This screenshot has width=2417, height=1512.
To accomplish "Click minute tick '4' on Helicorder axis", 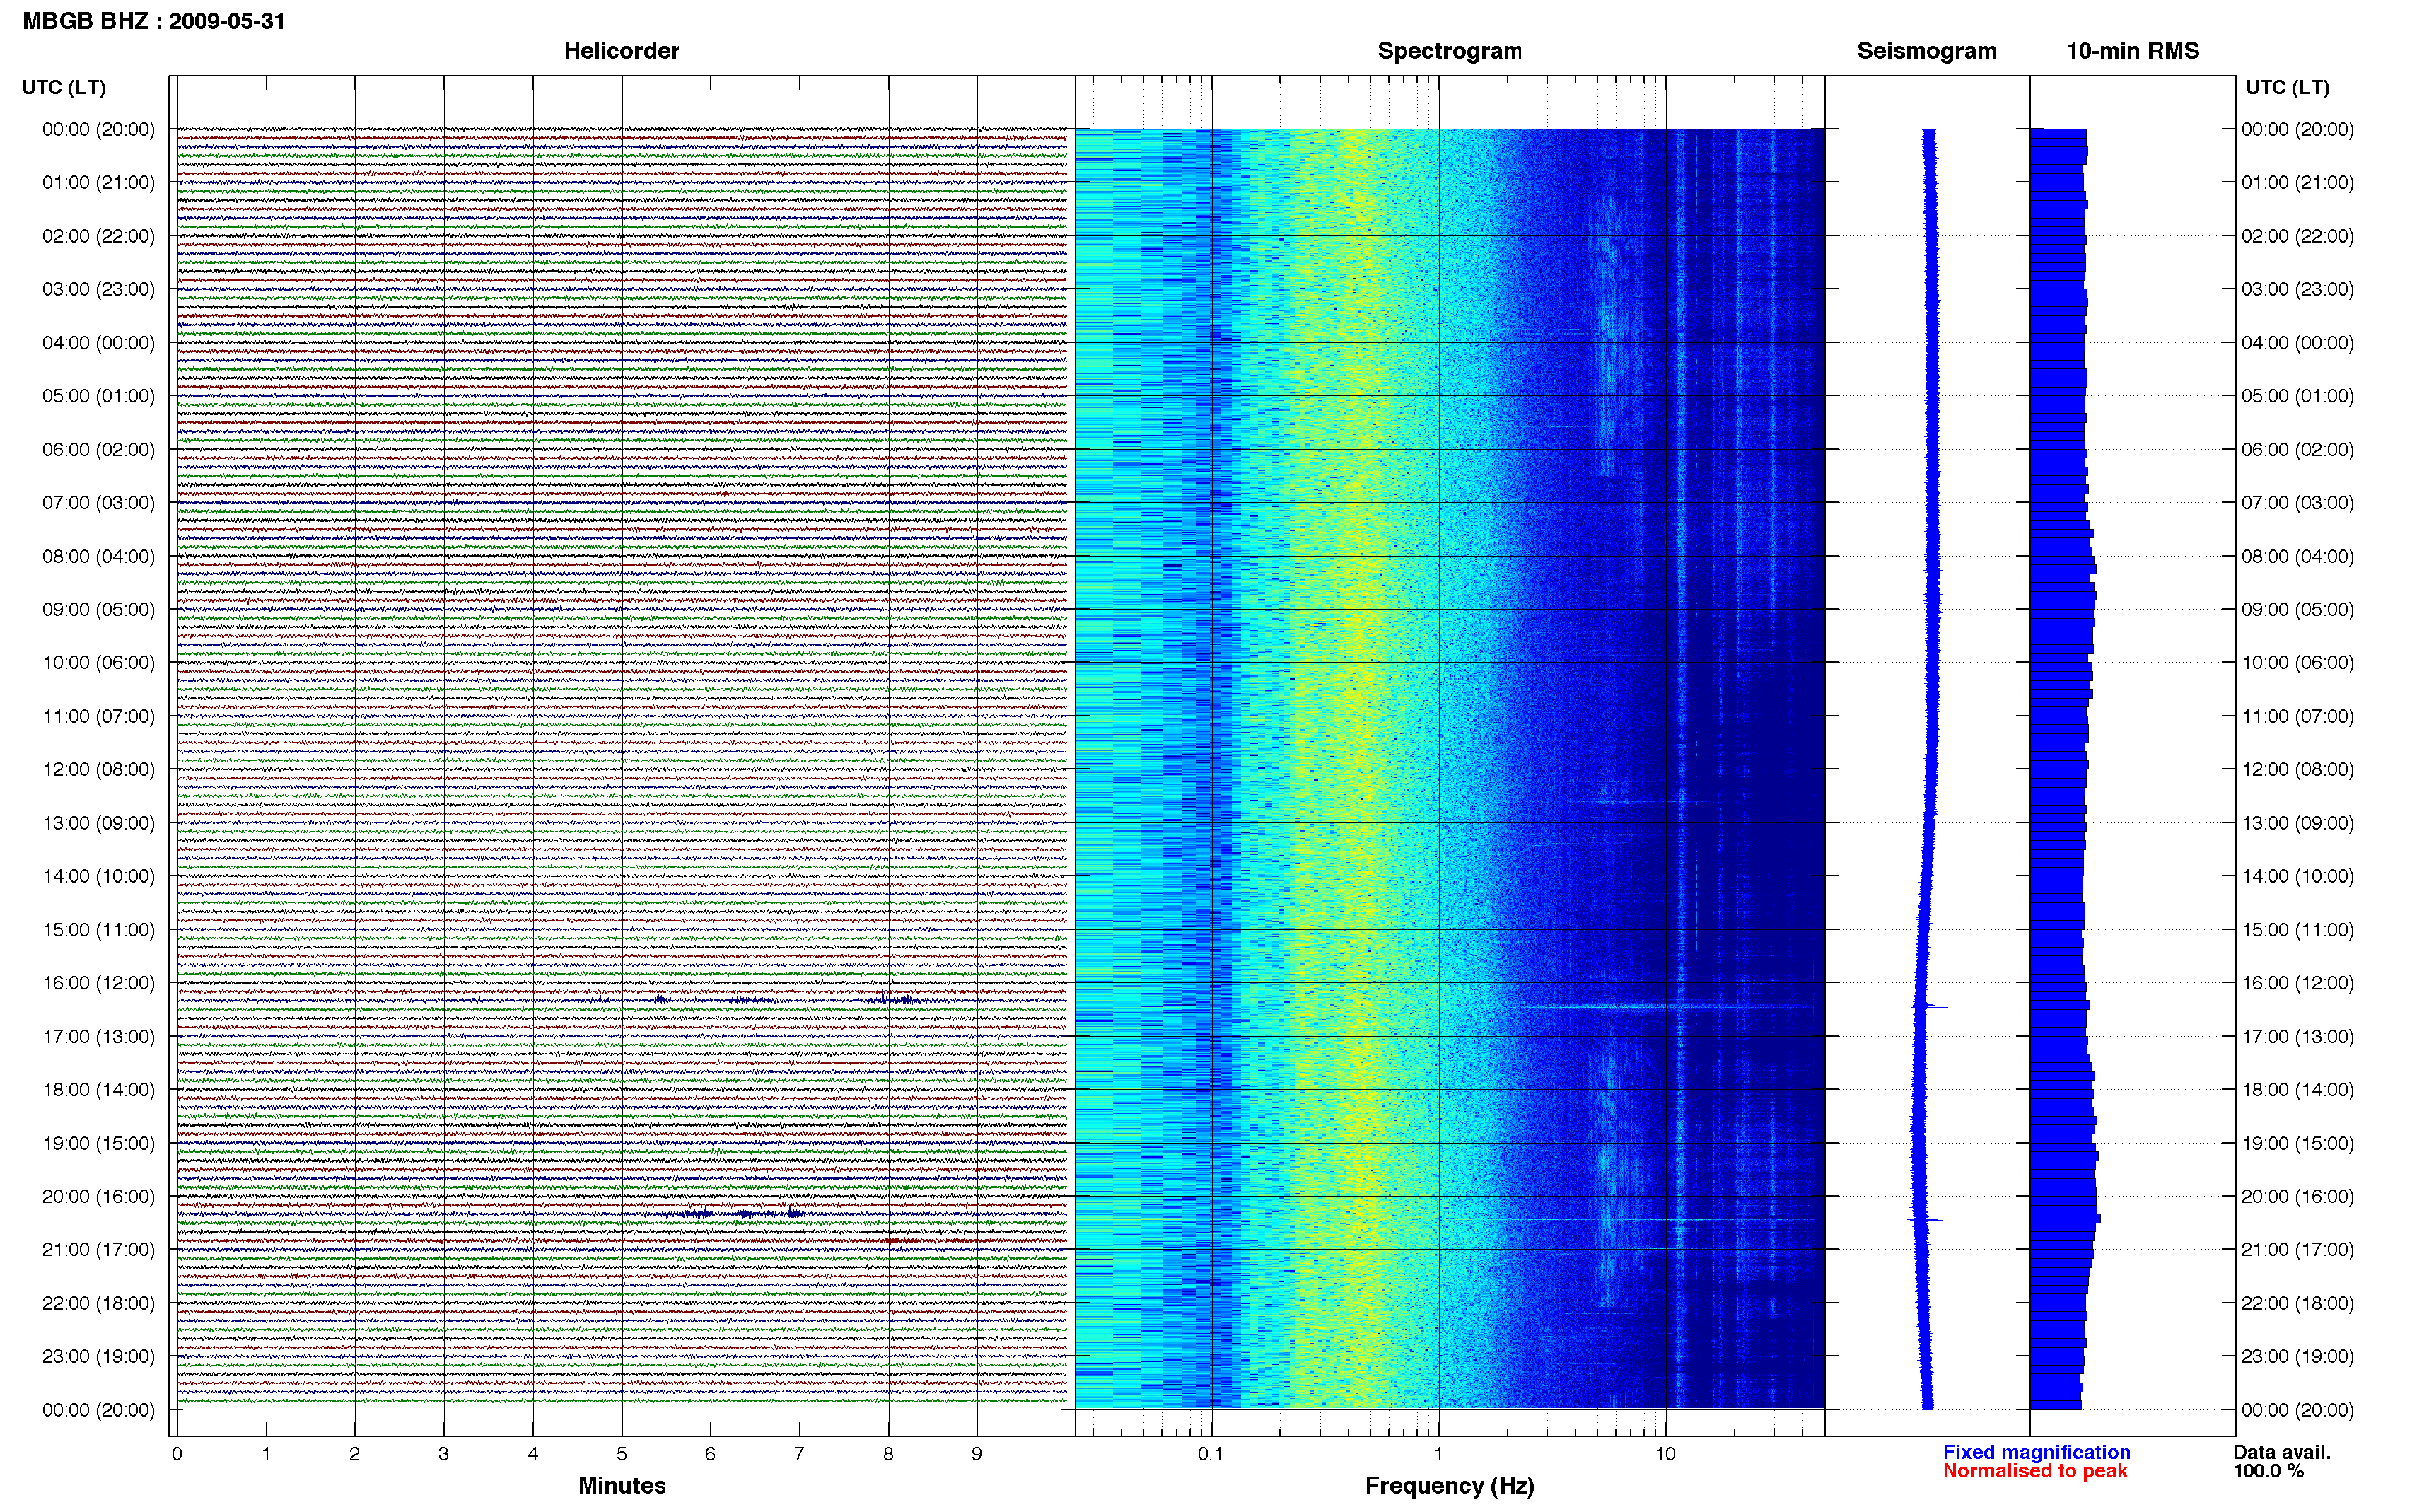I will (532, 1454).
